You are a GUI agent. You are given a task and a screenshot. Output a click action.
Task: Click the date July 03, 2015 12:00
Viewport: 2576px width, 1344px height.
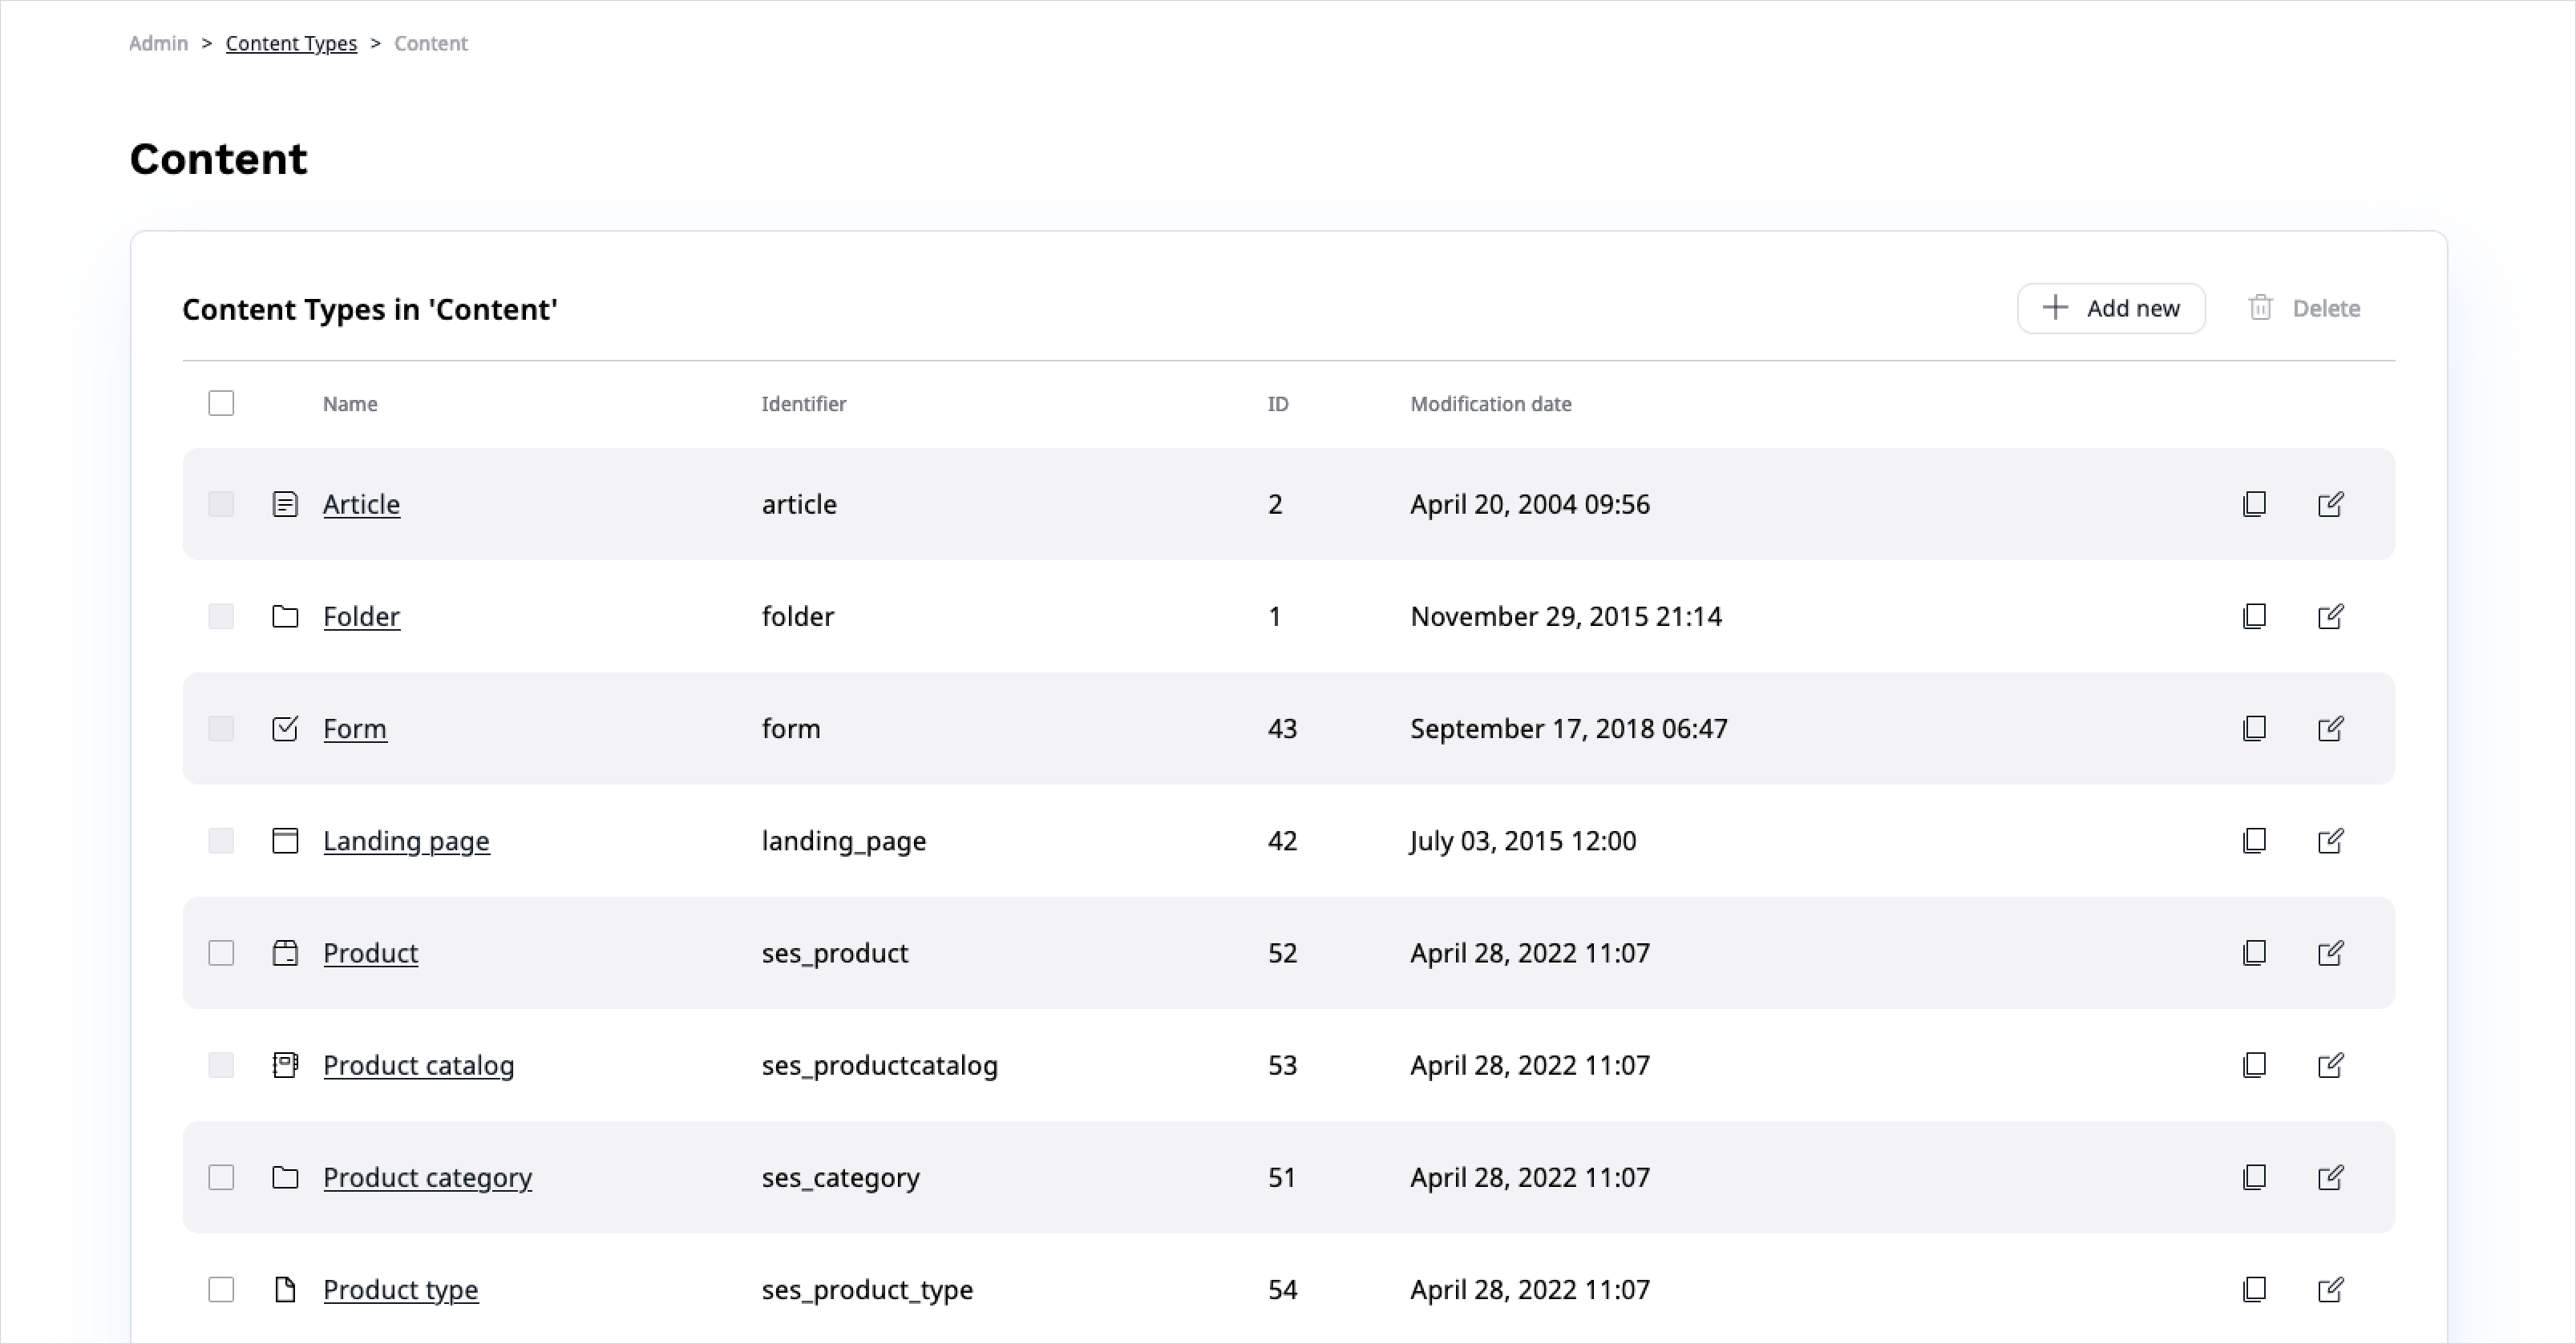click(1523, 841)
